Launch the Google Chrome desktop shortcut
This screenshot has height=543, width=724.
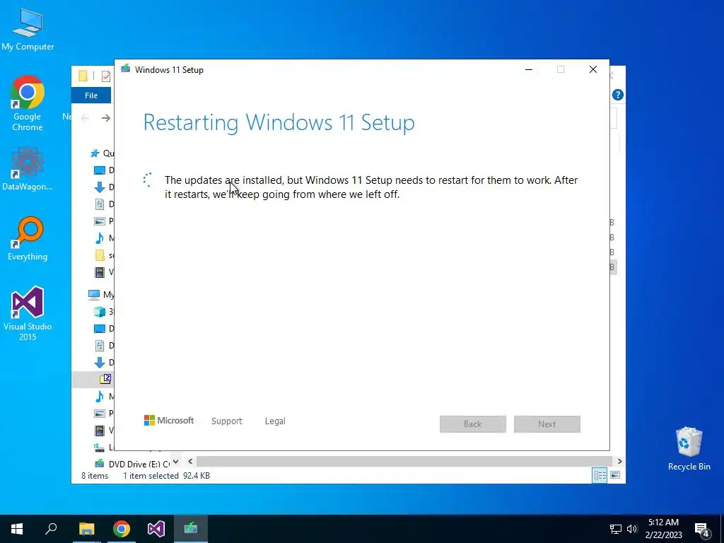tap(28, 103)
